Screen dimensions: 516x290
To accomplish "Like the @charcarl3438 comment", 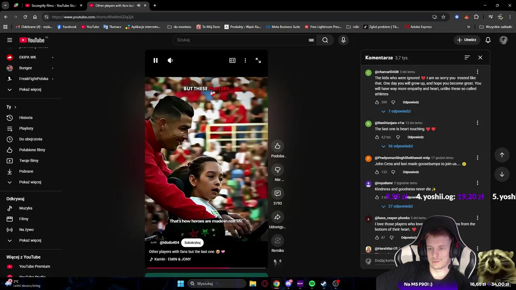I will [377, 102].
